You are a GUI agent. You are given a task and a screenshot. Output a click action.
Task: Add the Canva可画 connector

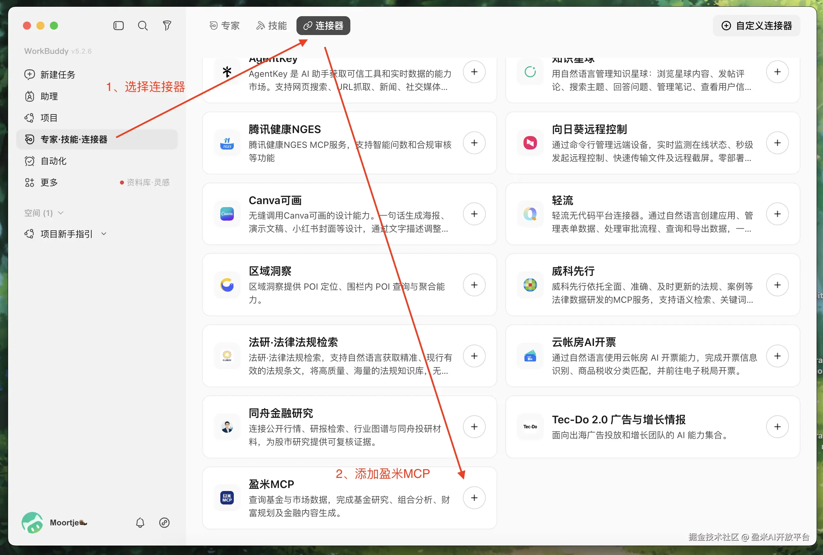[474, 214]
